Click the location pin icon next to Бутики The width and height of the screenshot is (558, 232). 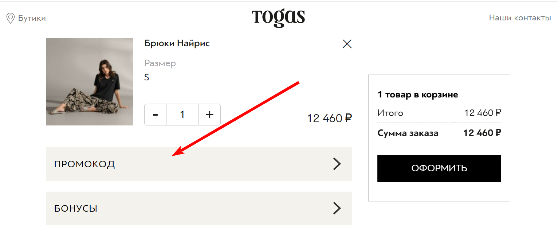tap(11, 18)
